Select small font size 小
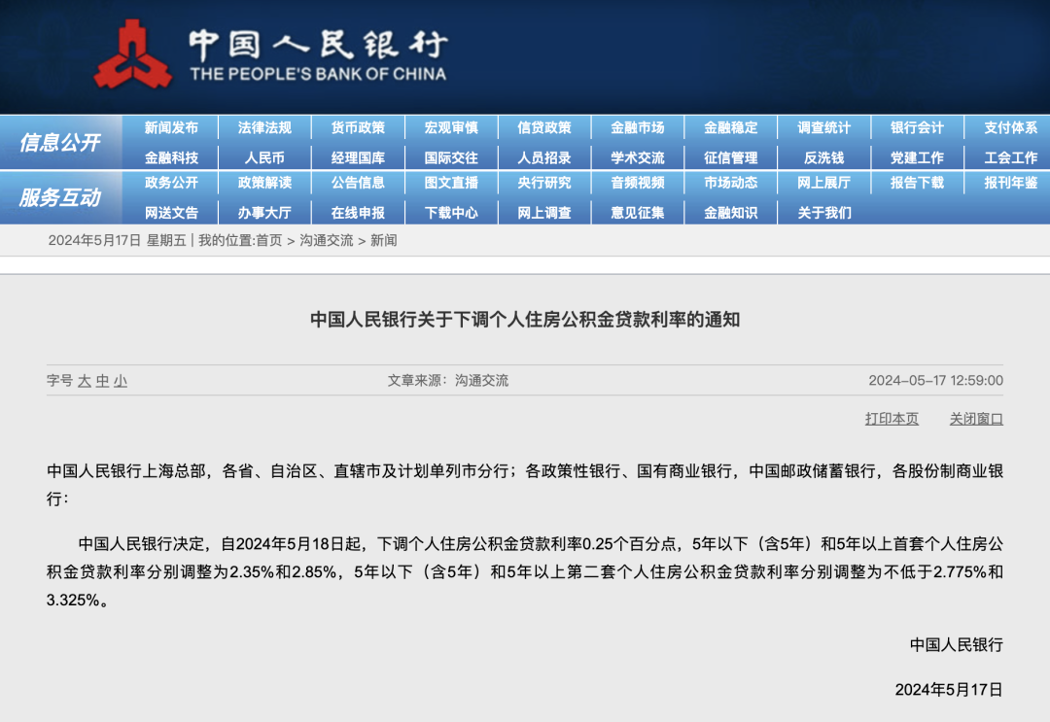The width and height of the screenshot is (1050, 722). (x=121, y=380)
